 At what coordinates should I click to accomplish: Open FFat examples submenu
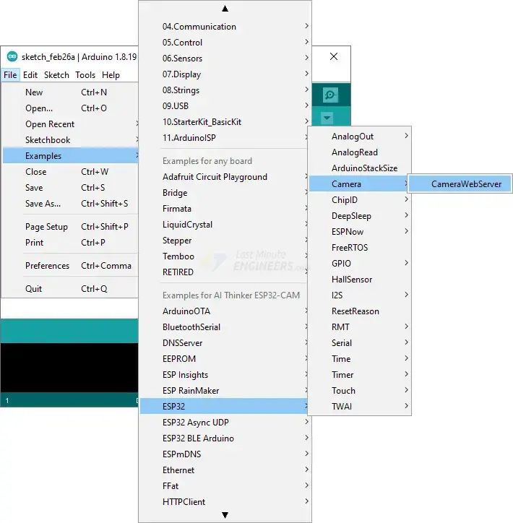tap(225, 486)
